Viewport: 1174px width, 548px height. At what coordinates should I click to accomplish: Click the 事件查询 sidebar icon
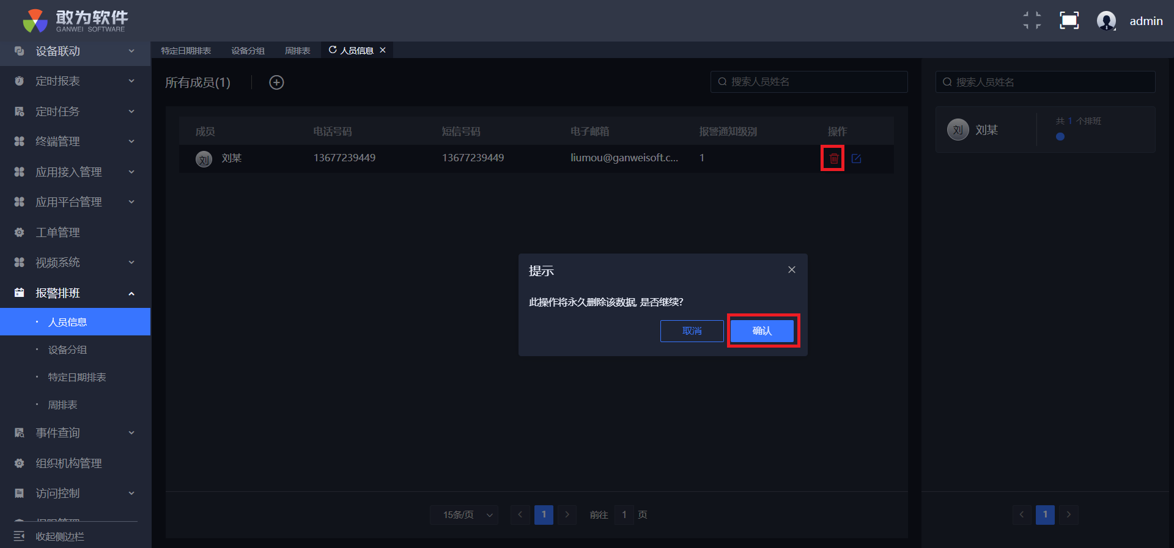tap(19, 433)
